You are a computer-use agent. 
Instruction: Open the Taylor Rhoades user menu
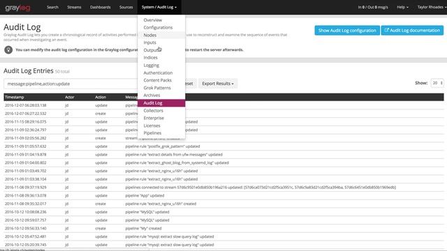(431, 7)
